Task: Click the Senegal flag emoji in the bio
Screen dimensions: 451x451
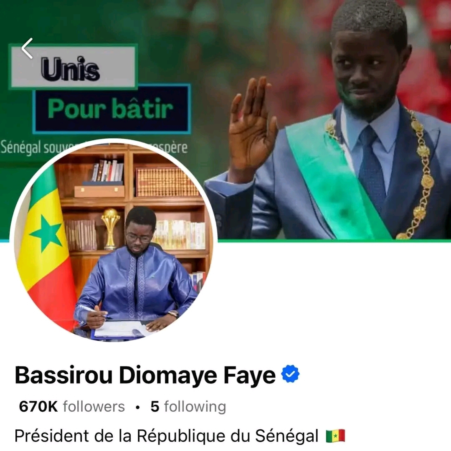Action: [x=335, y=436]
